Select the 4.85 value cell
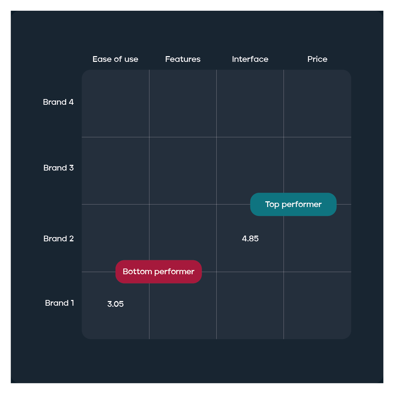The image size is (394, 394). 250,238
